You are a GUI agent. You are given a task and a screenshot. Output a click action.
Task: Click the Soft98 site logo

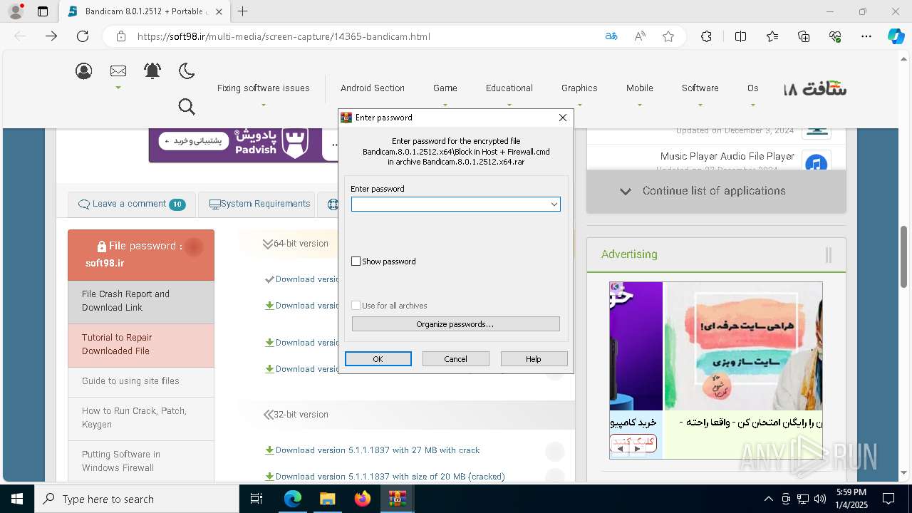click(x=815, y=88)
